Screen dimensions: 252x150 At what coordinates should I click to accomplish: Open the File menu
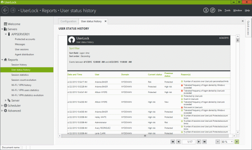click(220, 10)
